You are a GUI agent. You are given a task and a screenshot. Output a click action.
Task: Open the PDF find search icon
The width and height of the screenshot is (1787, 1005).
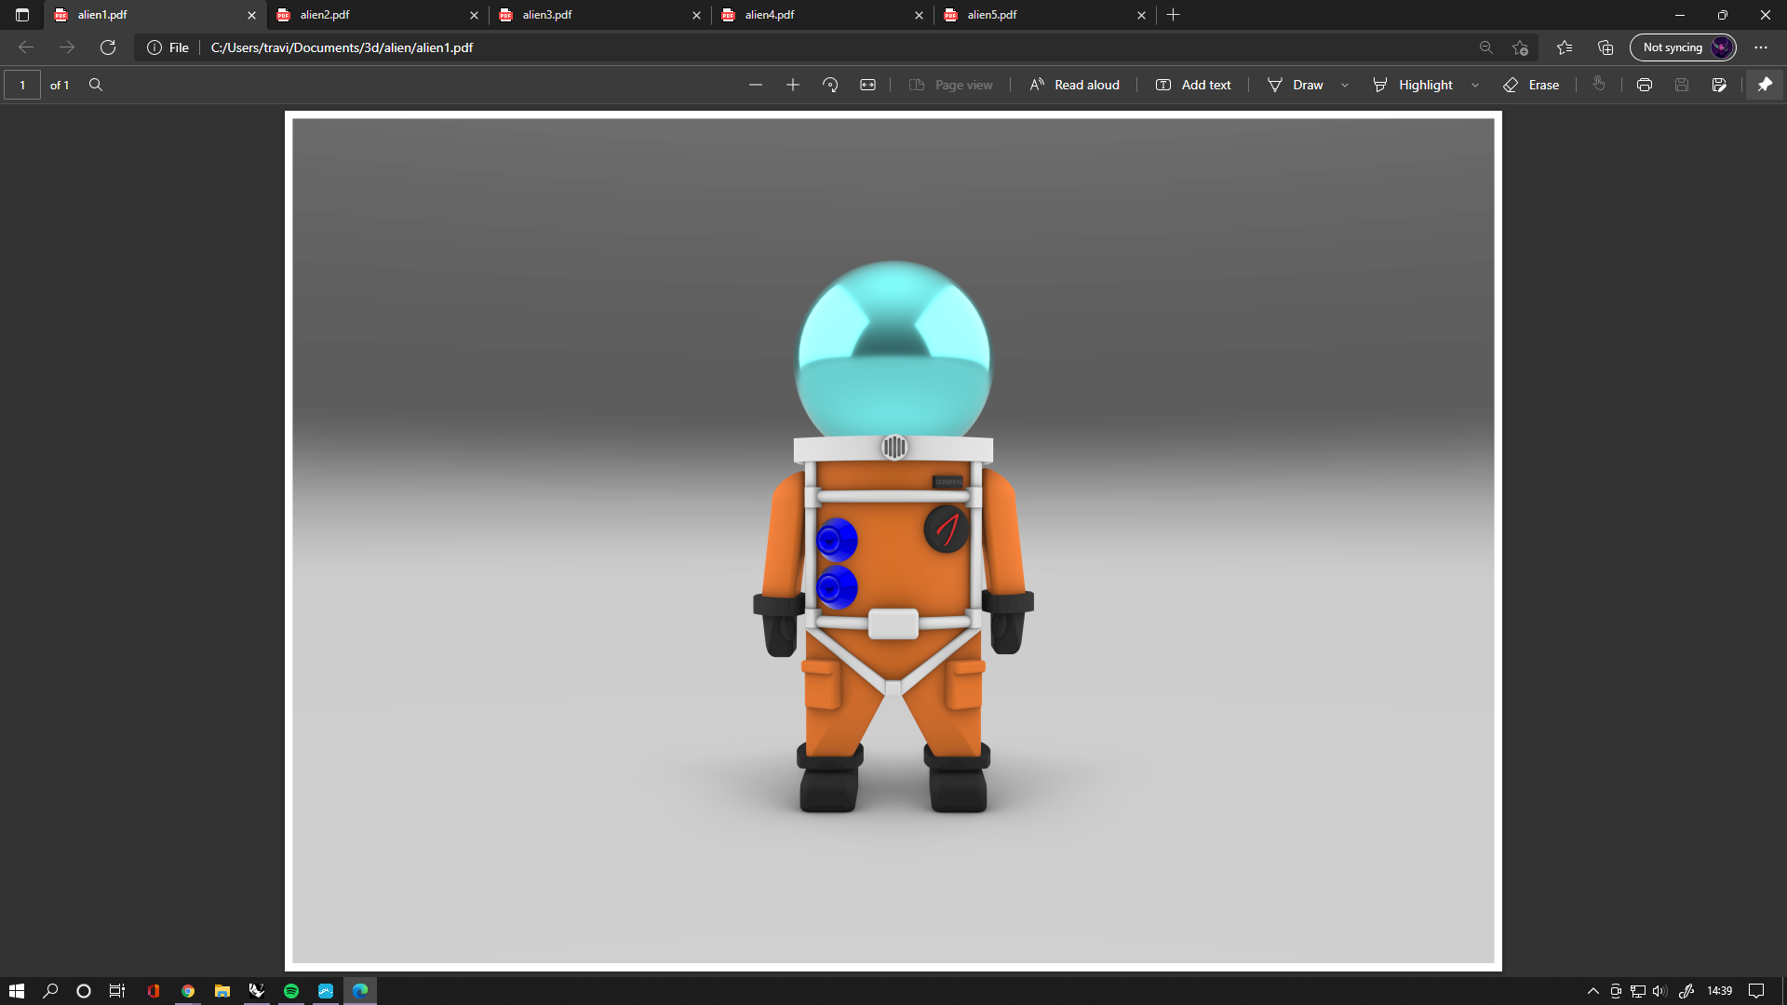(96, 85)
